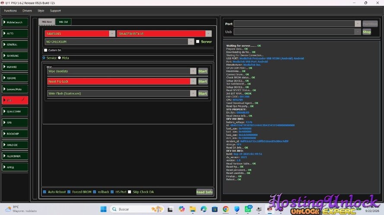Open the APPLE sidebar section
This screenshot has width=384, height=215.
tap(15, 167)
